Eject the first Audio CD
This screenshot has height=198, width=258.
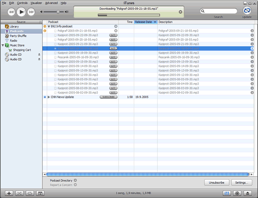(39, 54)
